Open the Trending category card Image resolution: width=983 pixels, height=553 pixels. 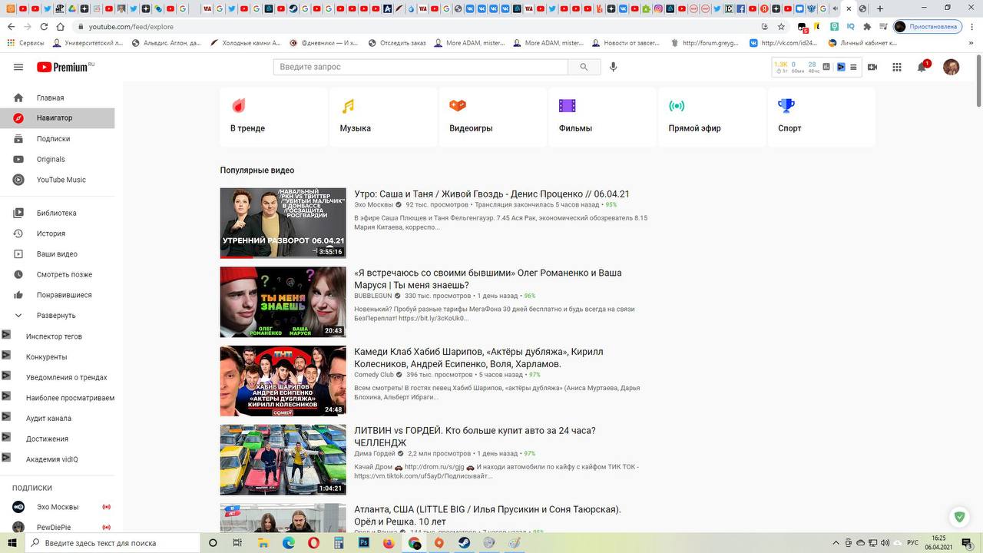(x=273, y=117)
